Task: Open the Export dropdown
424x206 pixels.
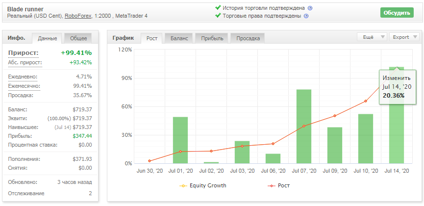Action: (404, 37)
